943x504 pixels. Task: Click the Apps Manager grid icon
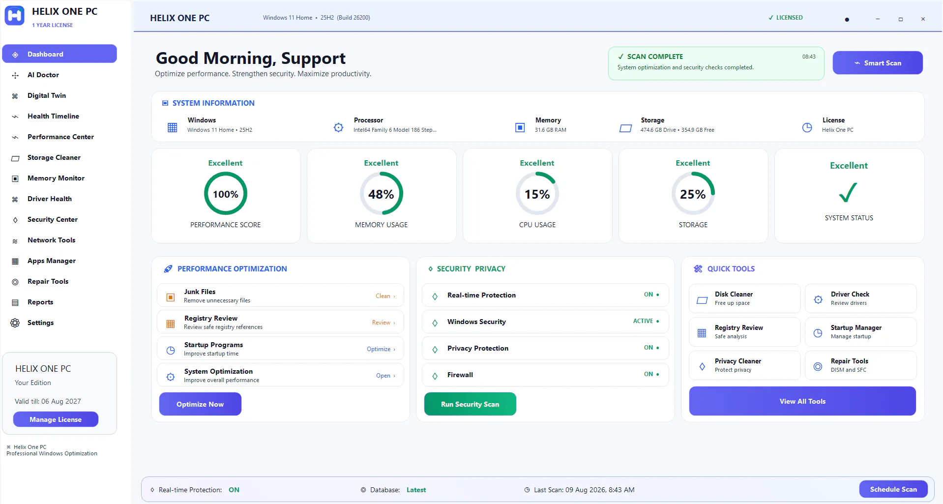15,261
